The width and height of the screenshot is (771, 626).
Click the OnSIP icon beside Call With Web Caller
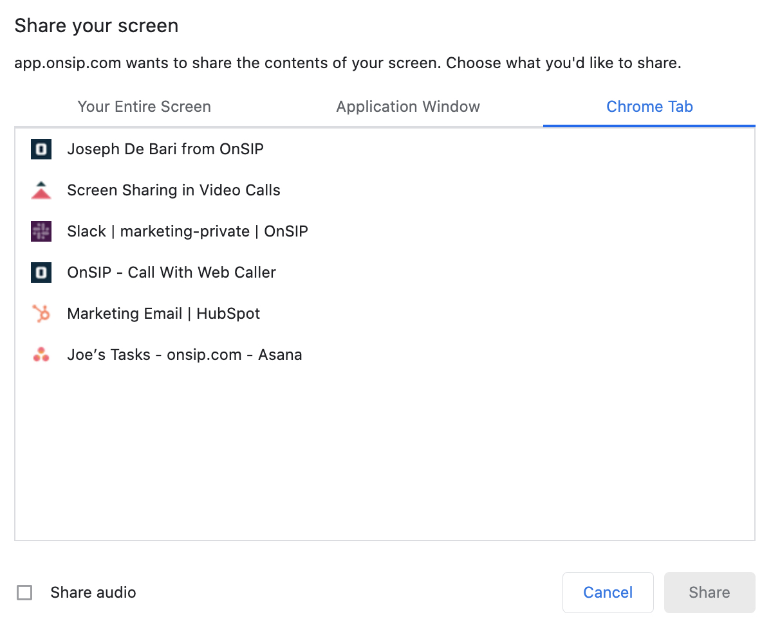pyautogui.click(x=41, y=273)
